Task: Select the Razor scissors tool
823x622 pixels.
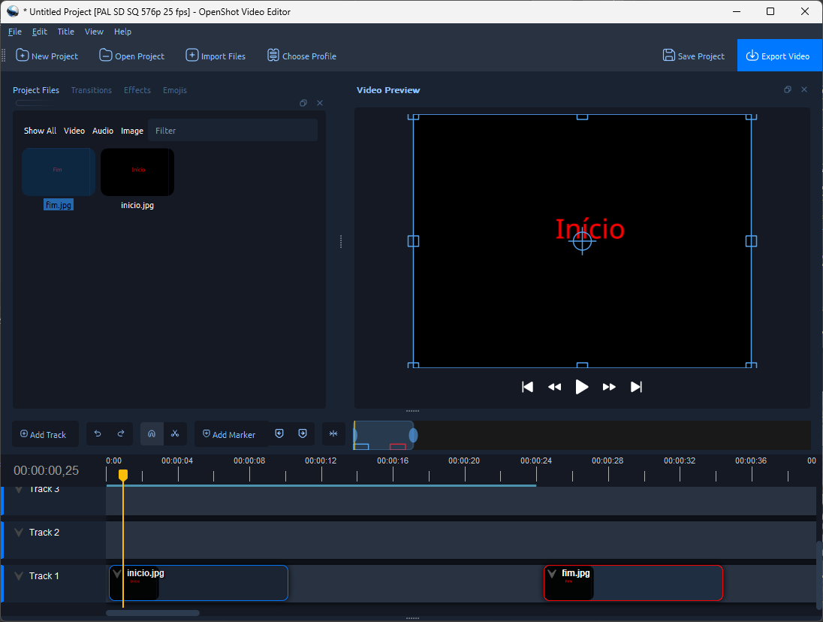Action: click(175, 434)
